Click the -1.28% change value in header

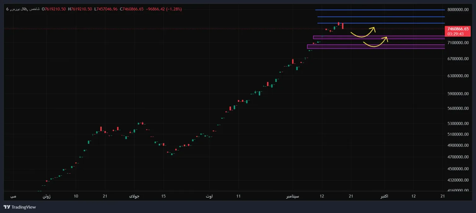pyautogui.click(x=174, y=9)
